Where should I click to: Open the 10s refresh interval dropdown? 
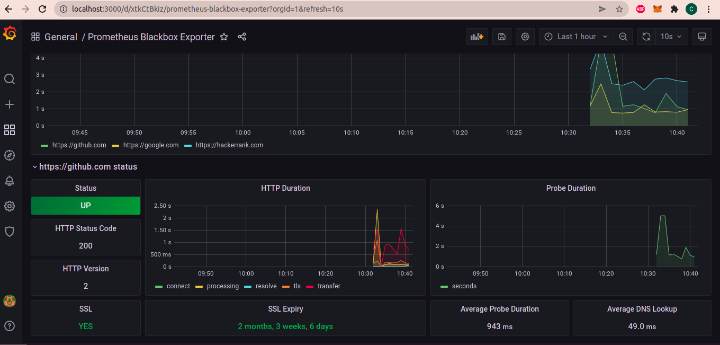[x=672, y=37]
